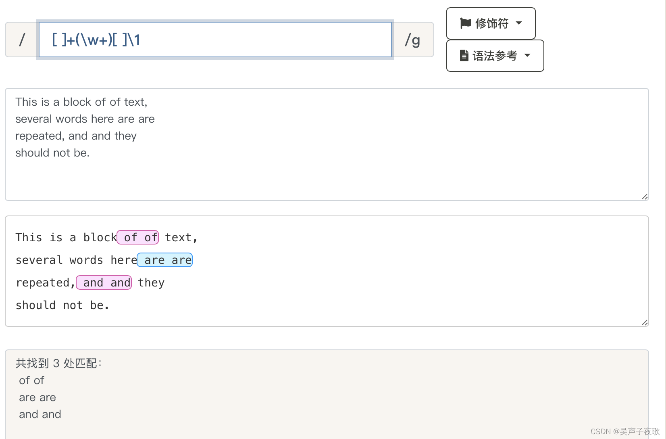
Task: Click the caret arrow beside 修饰符
Action: click(519, 23)
